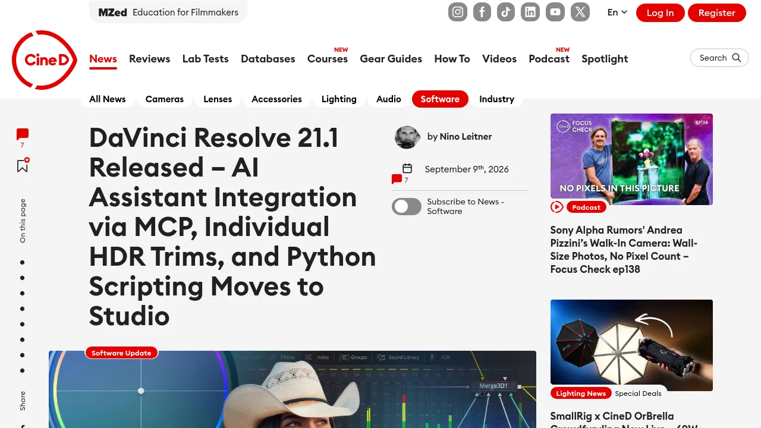Click the comment bubble below the date

(x=397, y=180)
